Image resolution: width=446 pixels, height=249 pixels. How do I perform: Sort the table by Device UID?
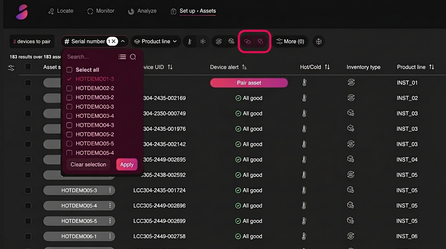click(x=170, y=67)
